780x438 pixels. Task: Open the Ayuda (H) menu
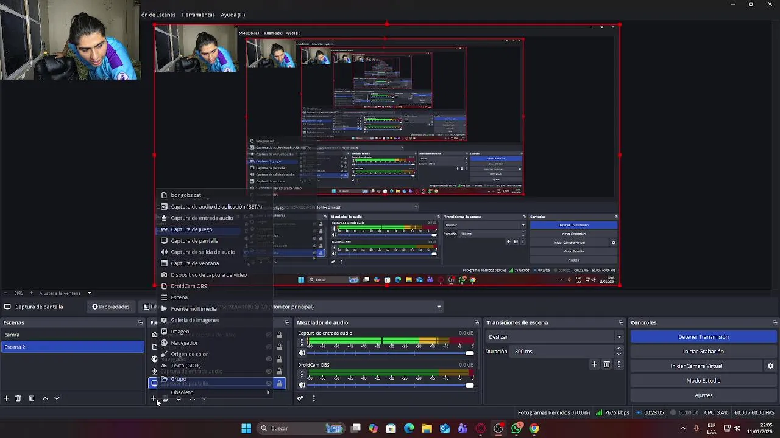coord(233,15)
